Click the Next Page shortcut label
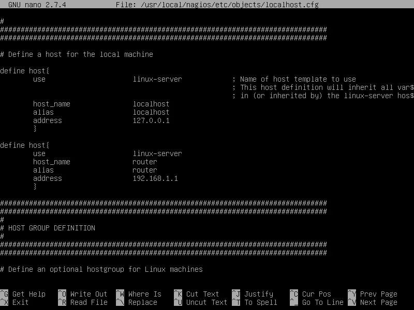Screen dimensions: 414x310 coord(378,302)
